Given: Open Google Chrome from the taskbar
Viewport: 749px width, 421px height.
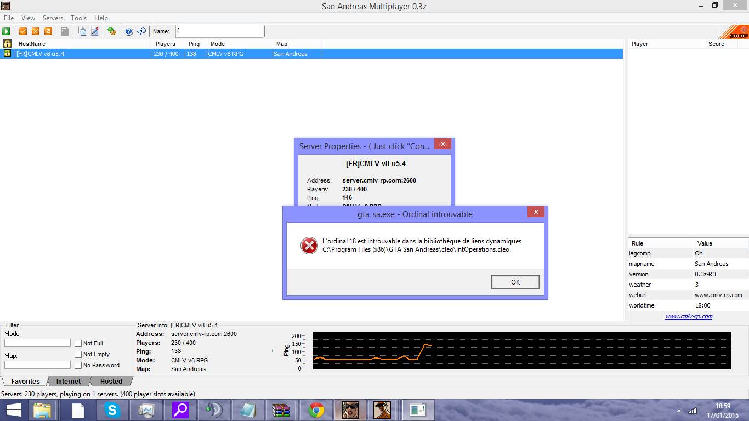Looking at the screenshot, I should click(x=315, y=410).
